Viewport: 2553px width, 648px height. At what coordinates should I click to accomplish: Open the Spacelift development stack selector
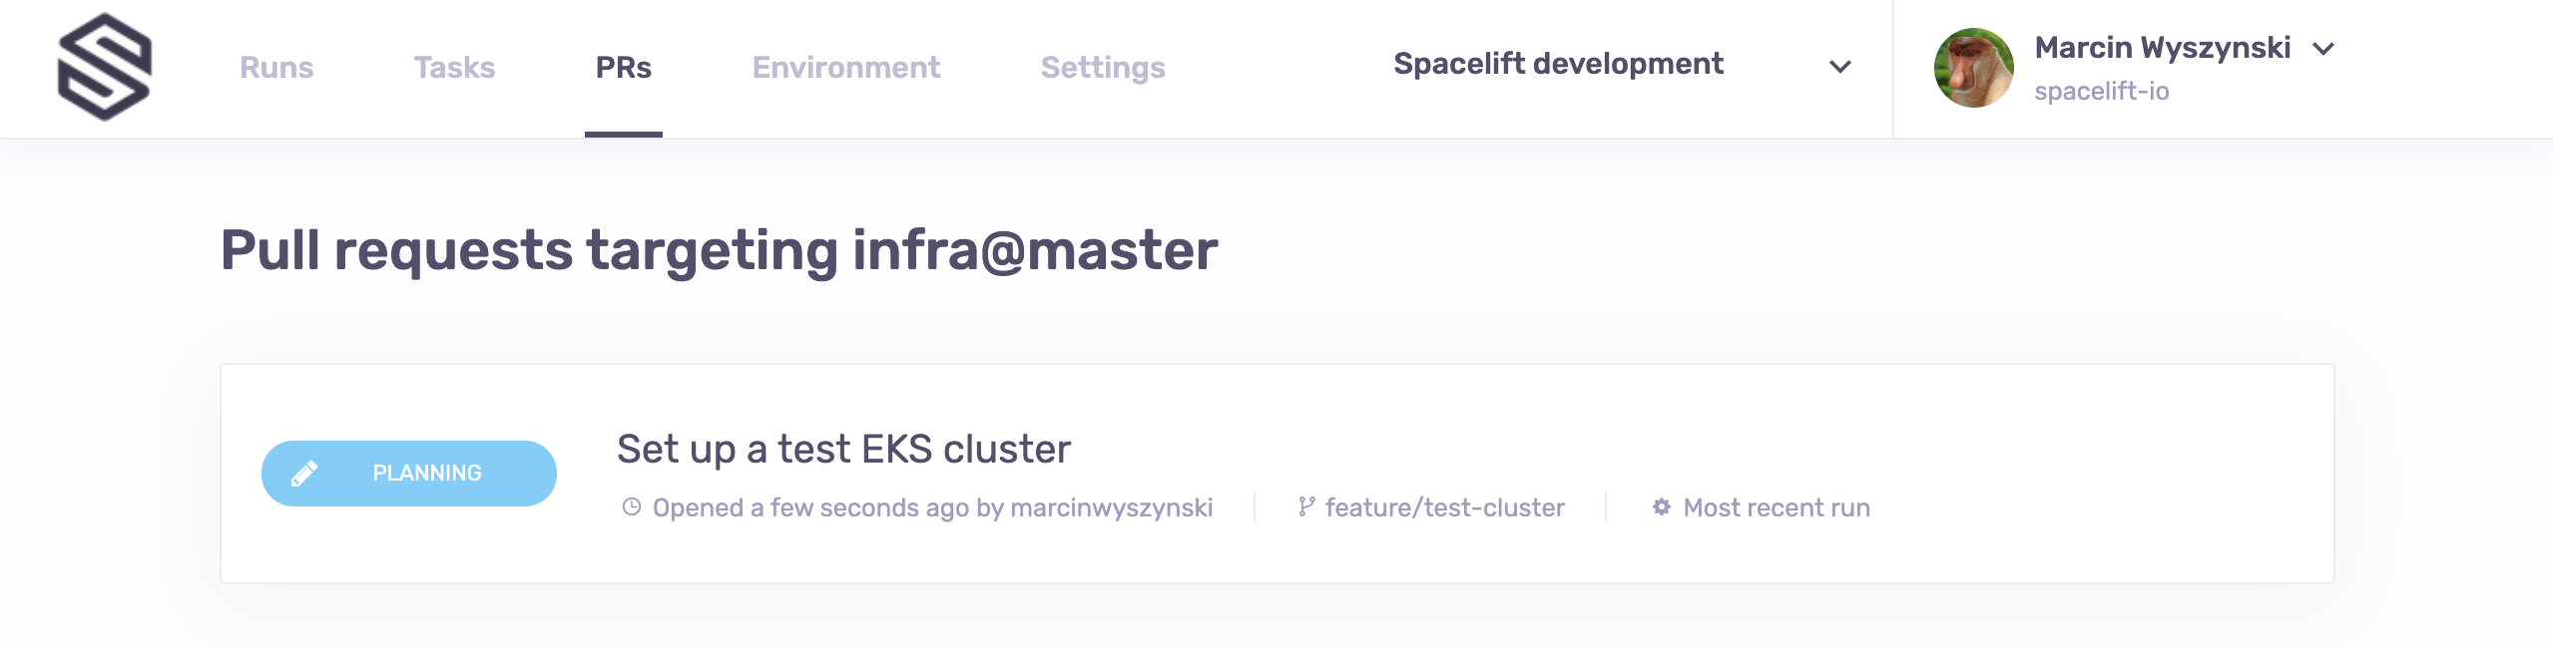tap(1558, 64)
